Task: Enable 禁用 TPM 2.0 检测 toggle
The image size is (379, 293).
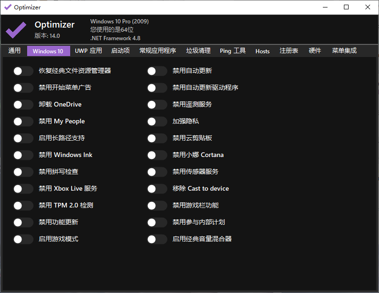Action: pyautogui.click(x=23, y=206)
